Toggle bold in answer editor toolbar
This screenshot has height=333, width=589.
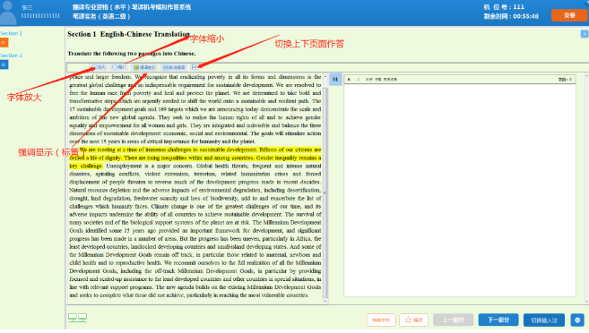point(349,80)
